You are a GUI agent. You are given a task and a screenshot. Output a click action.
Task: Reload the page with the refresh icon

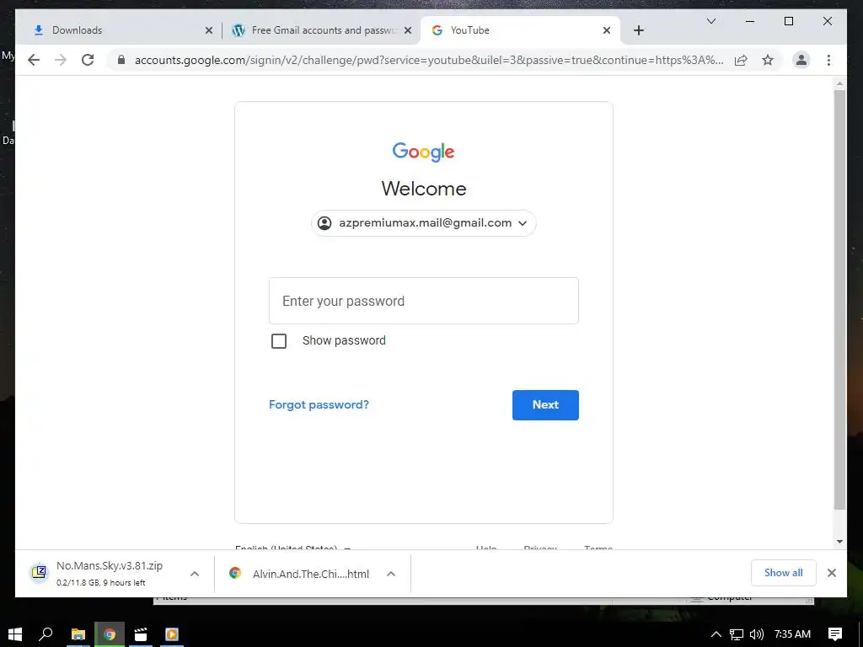click(88, 60)
